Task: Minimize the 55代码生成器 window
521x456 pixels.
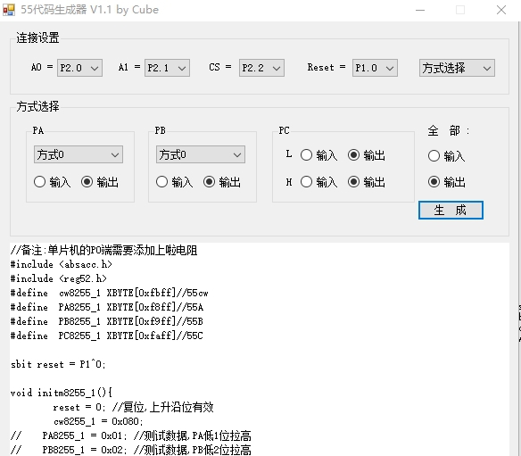Action: coord(420,10)
